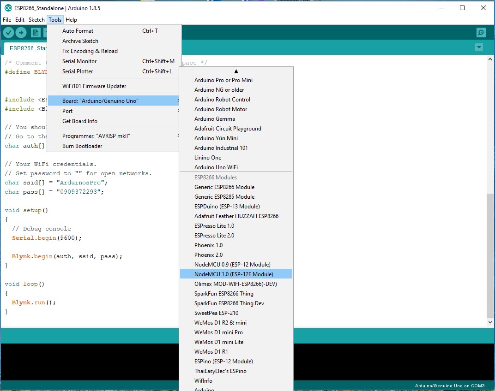Select Auto Format from the menu
Image resolution: width=495 pixels, height=391 pixels.
point(78,30)
